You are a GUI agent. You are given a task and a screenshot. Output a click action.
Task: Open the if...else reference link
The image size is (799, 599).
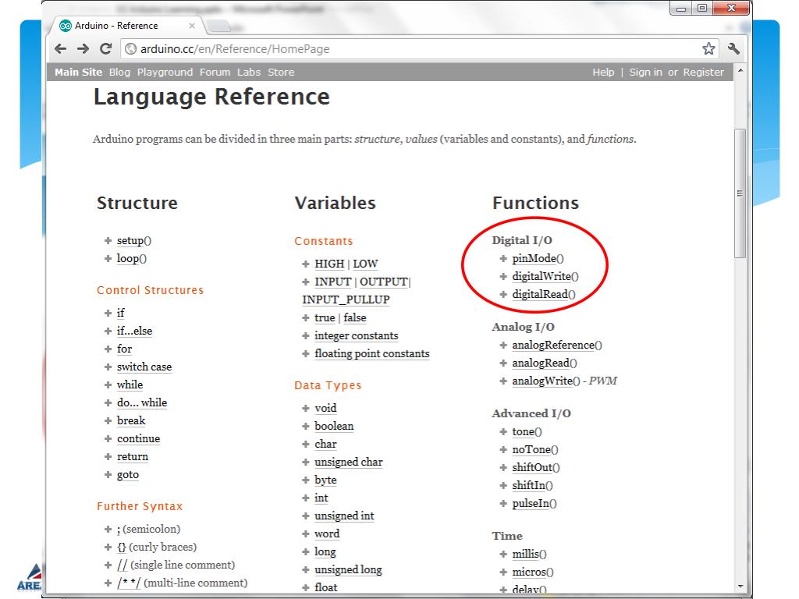pyautogui.click(x=134, y=331)
